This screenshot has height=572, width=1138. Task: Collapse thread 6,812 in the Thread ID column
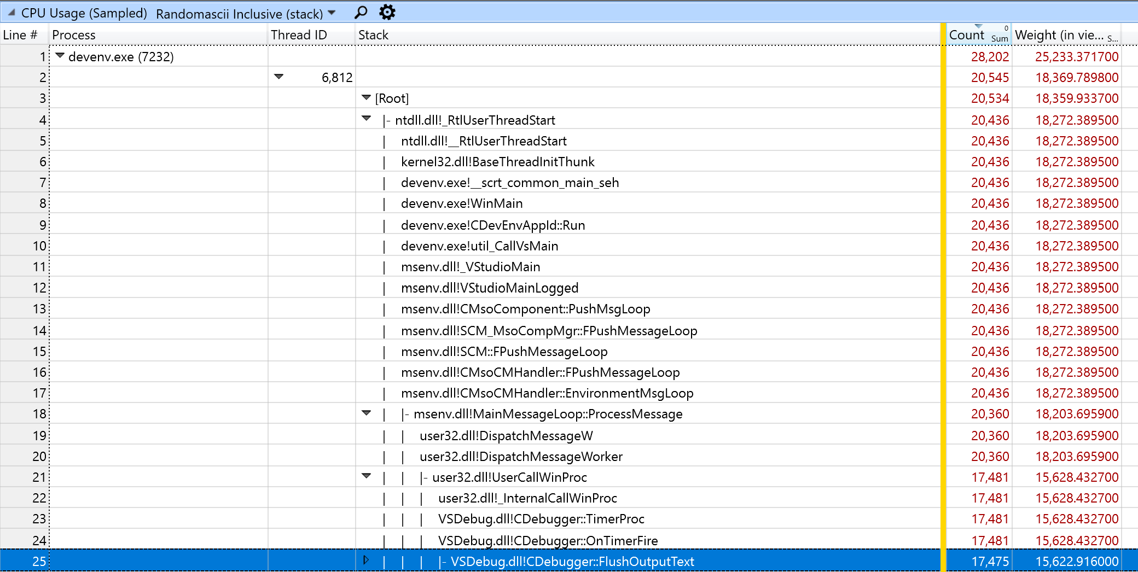click(x=279, y=77)
